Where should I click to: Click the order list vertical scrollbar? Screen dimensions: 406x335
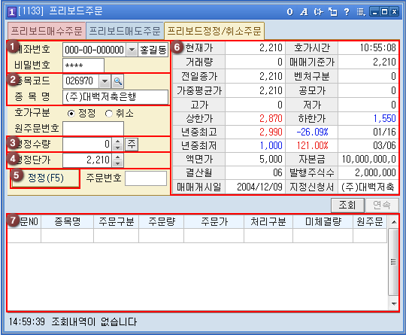[393, 262]
